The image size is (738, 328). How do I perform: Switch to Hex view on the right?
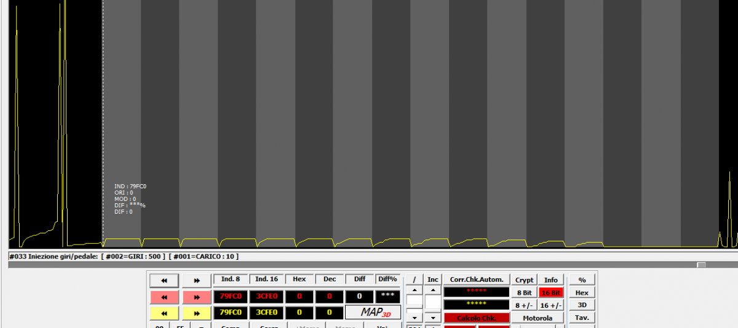(x=582, y=293)
